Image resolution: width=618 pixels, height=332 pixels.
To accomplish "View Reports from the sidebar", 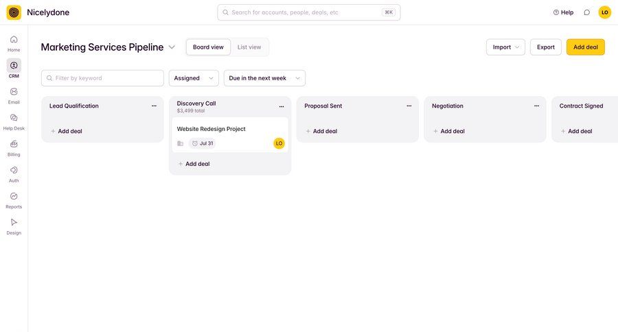I will 14,200.
